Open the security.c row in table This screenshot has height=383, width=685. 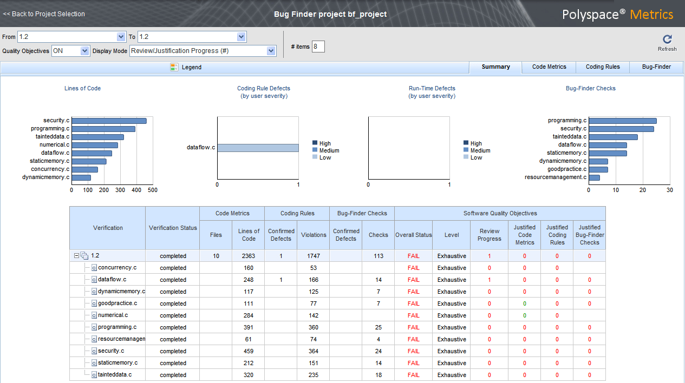click(337, 351)
